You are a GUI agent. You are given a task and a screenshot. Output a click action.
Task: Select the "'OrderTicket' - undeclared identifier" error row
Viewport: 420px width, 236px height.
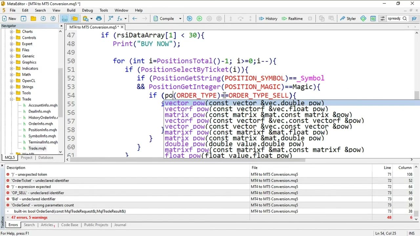[x=210, y=181]
